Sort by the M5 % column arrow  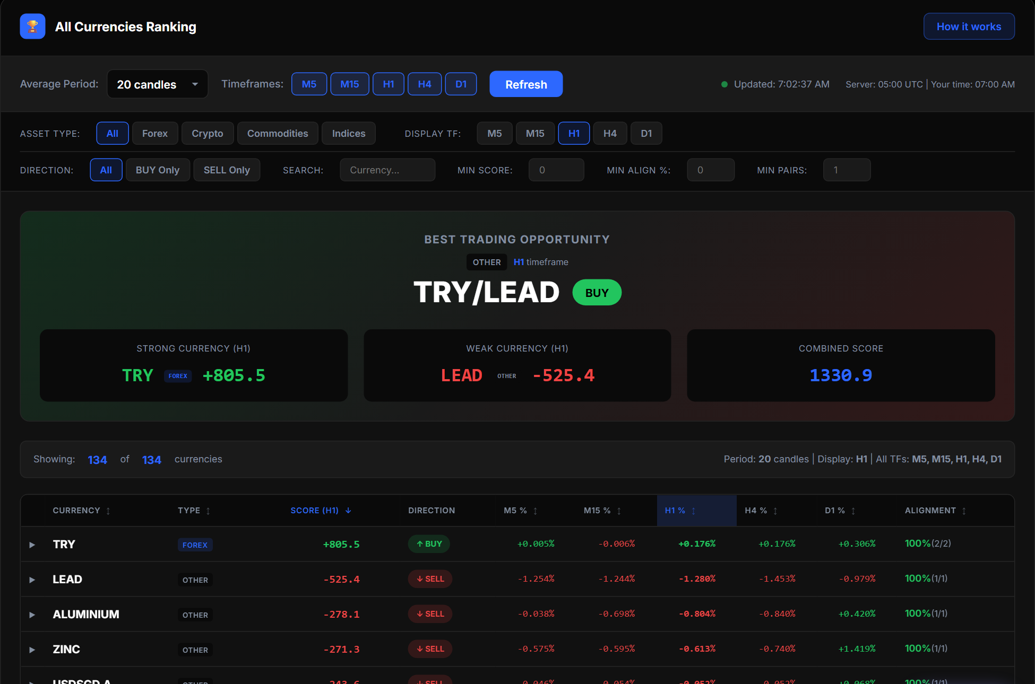tap(536, 511)
